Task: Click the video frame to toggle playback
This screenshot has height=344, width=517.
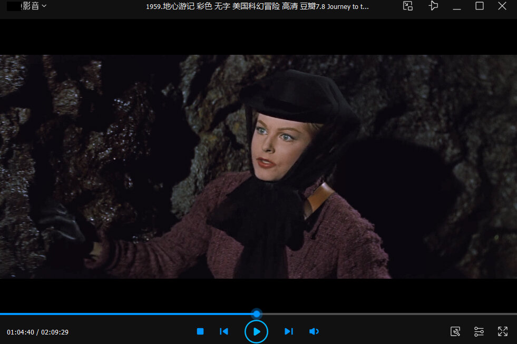Action: (258, 166)
